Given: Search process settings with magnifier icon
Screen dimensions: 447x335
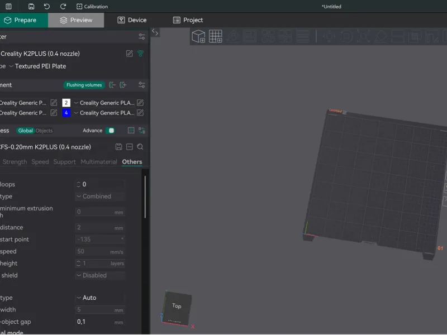Looking at the screenshot, I should [140, 147].
